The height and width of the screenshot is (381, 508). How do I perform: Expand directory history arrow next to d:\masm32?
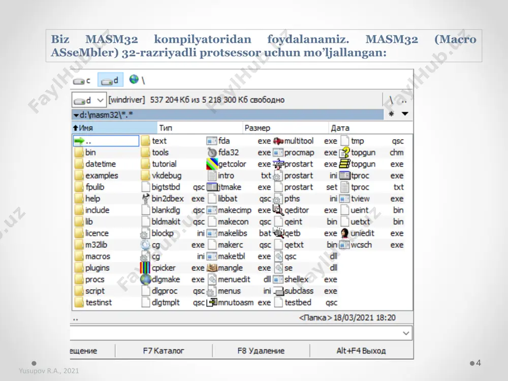(x=76, y=115)
